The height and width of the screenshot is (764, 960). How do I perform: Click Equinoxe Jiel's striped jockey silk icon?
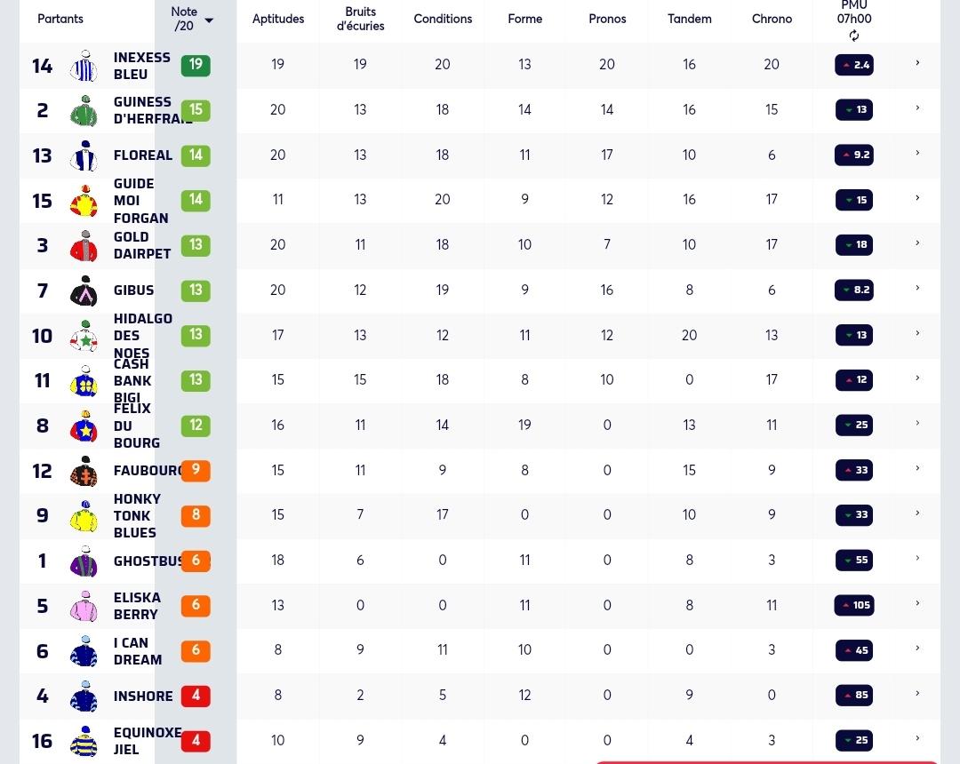(84, 742)
